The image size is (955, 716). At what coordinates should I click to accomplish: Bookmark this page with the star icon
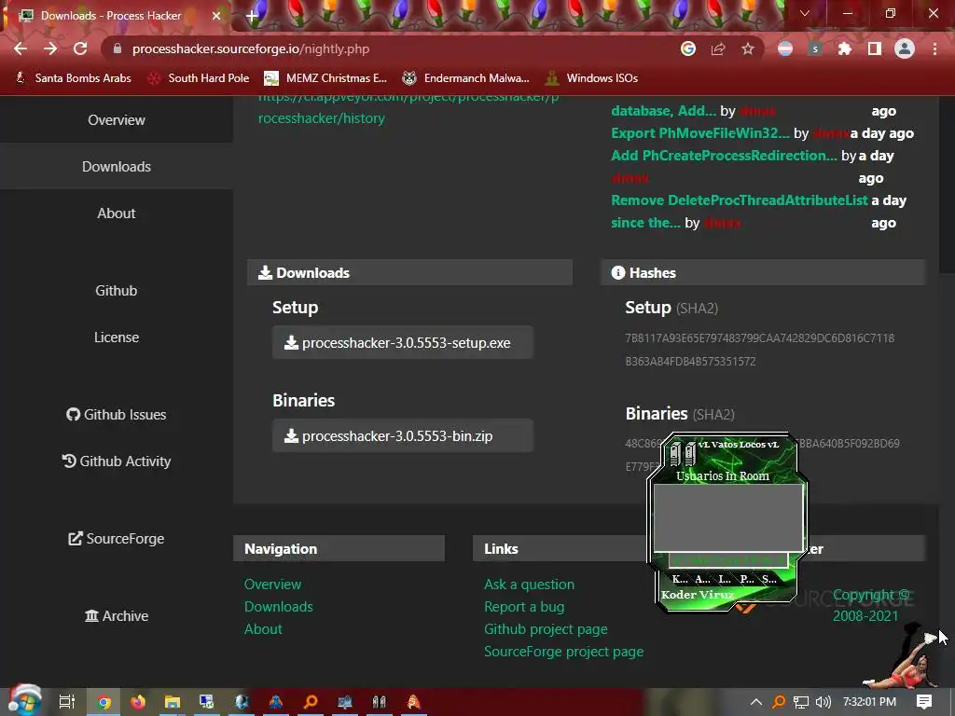click(748, 48)
